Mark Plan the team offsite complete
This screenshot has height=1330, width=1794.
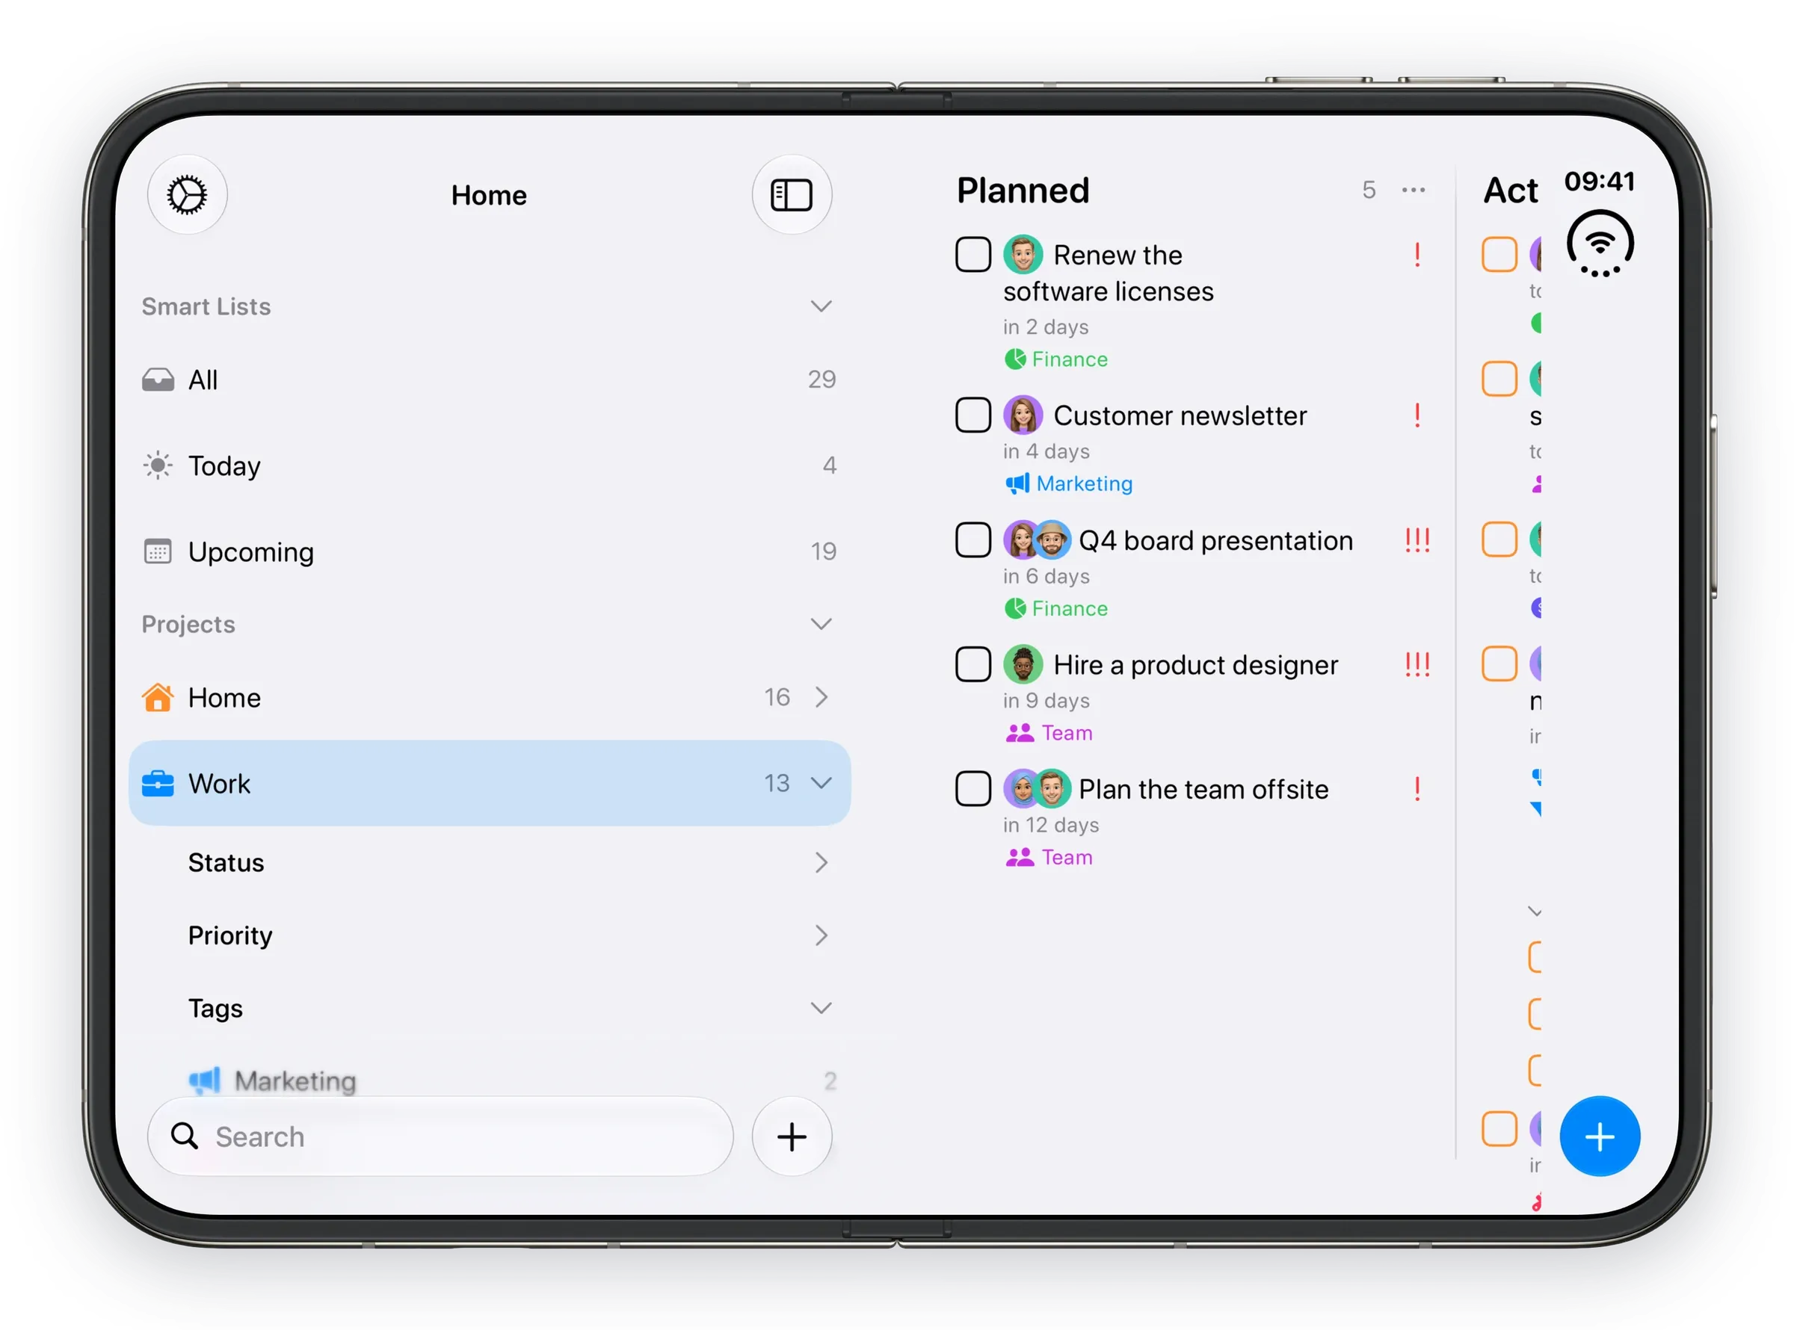tap(972, 788)
